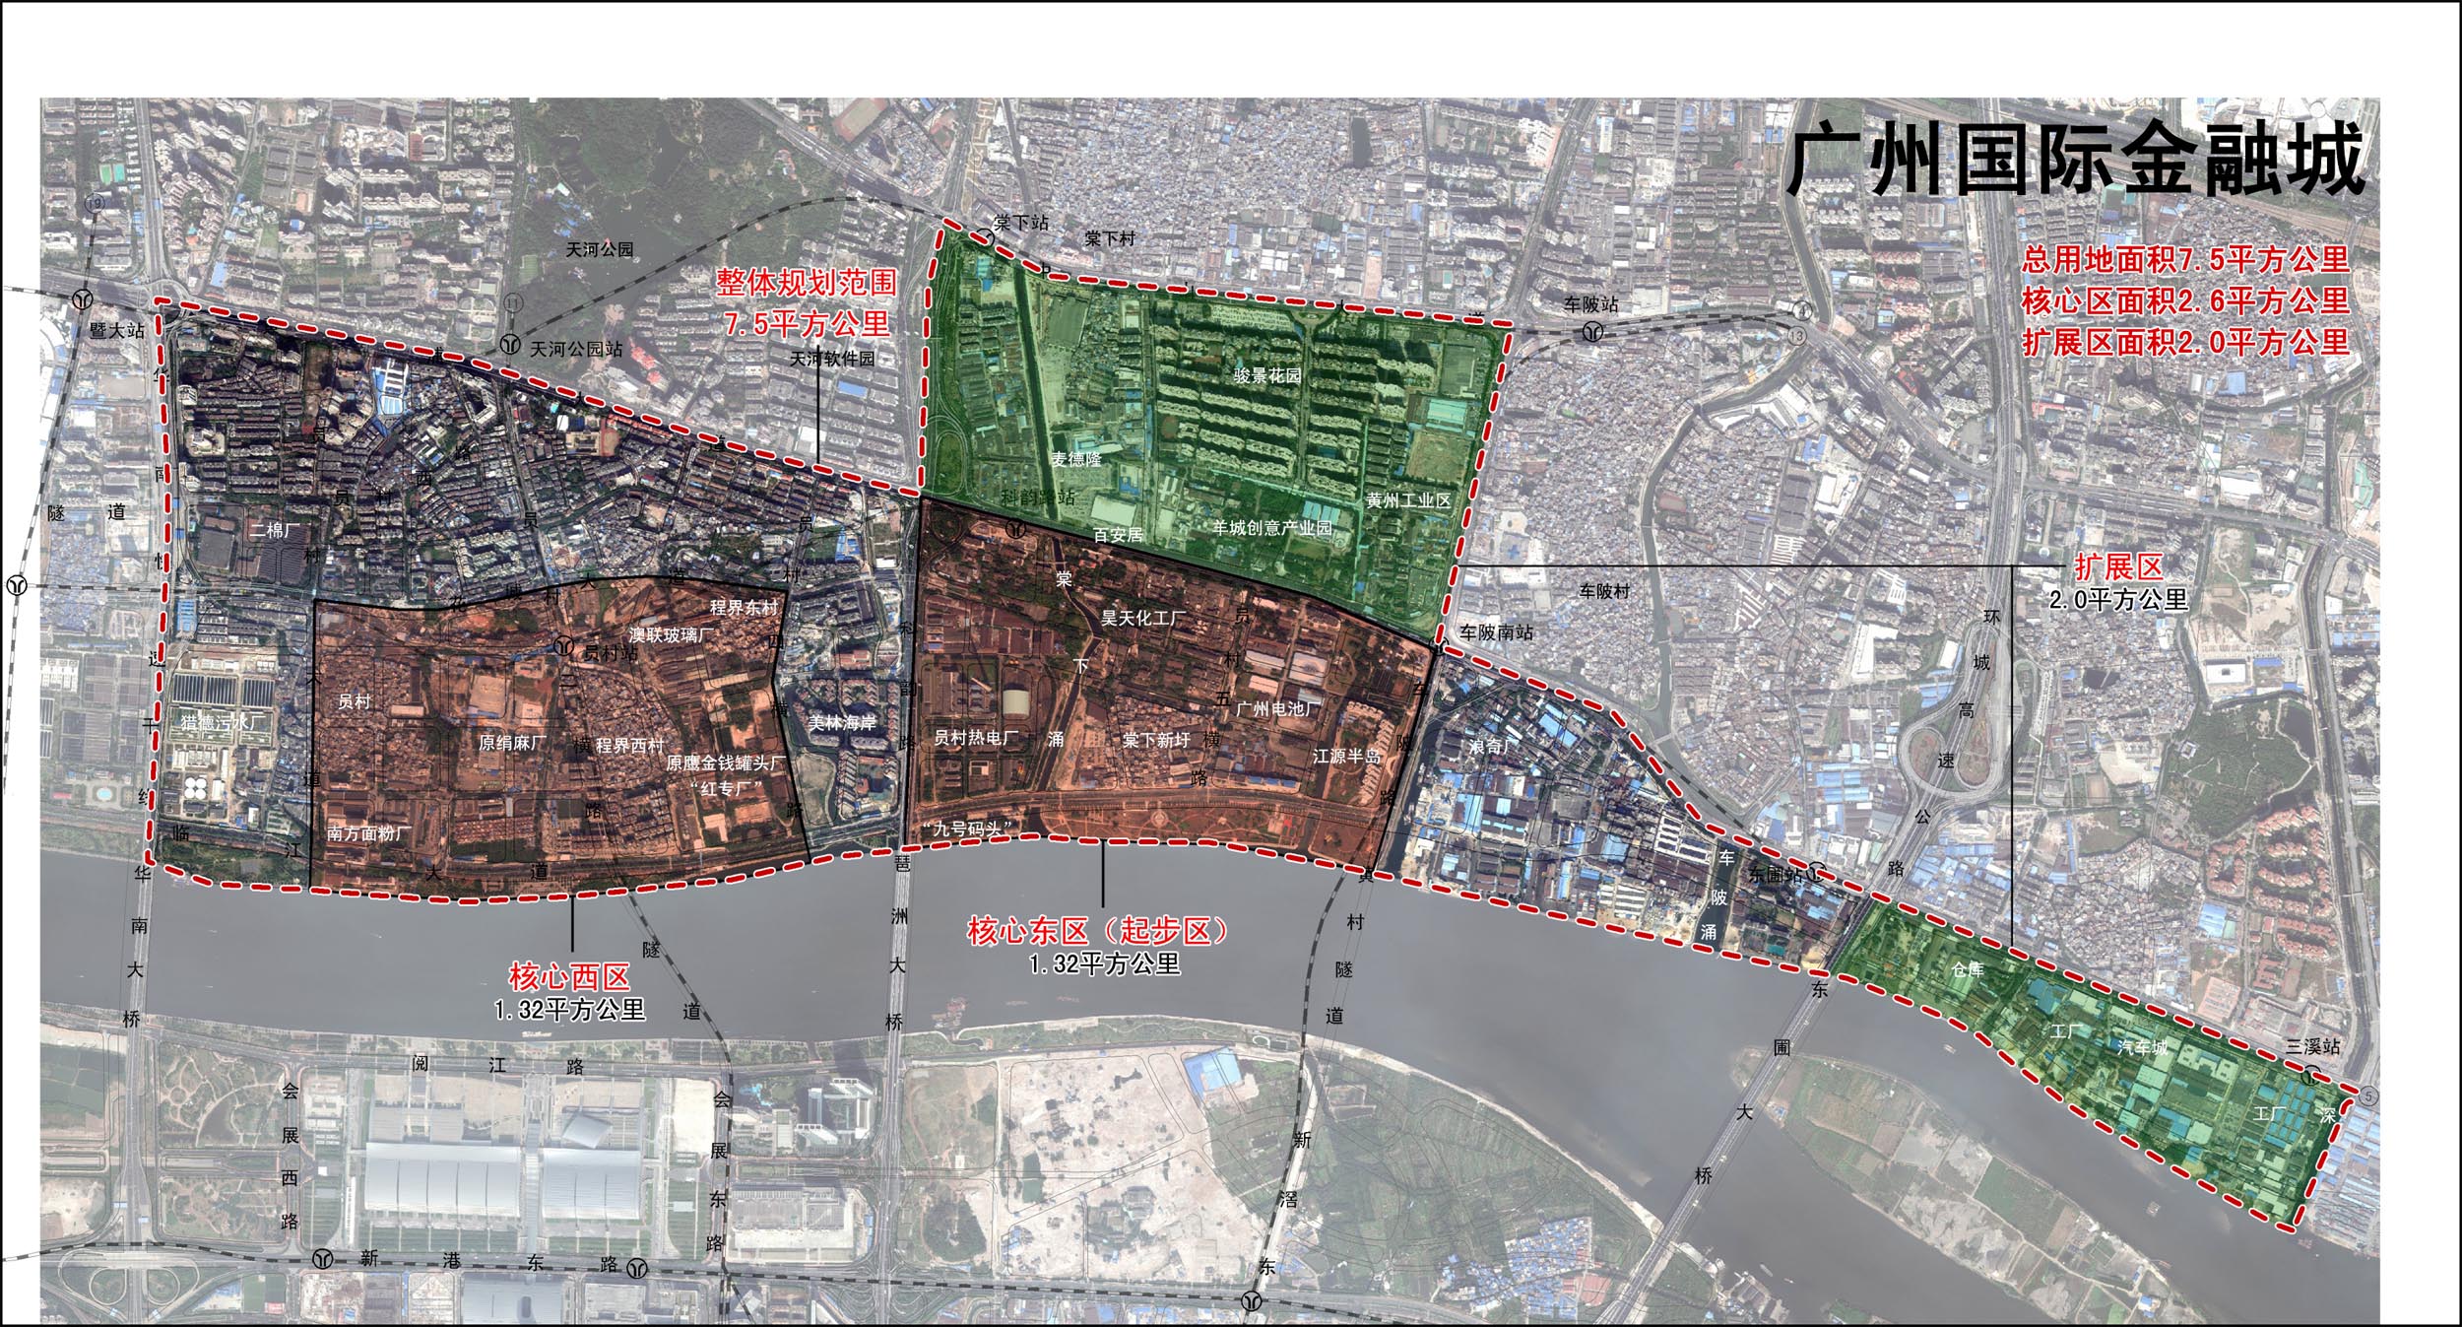Click the metro icon left of 新港东路

tap(323, 1259)
